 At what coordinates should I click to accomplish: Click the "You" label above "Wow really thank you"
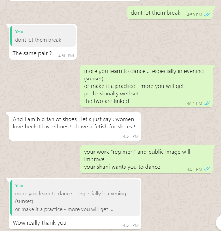pos(19,186)
